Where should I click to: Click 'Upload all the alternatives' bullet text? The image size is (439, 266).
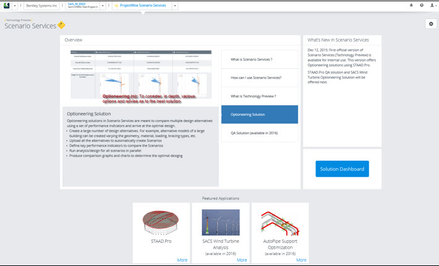click(115, 140)
